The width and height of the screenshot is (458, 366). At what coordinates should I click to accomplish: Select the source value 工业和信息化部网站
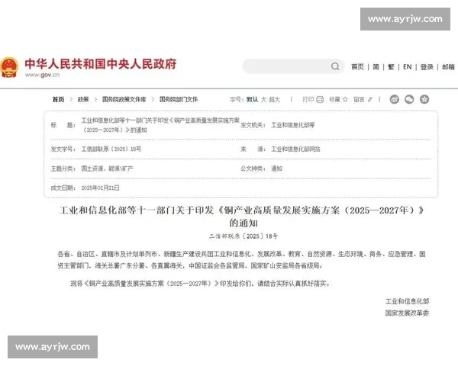click(295, 149)
